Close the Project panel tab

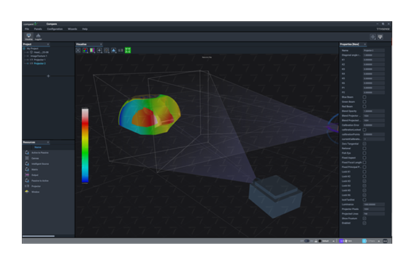click(48, 45)
